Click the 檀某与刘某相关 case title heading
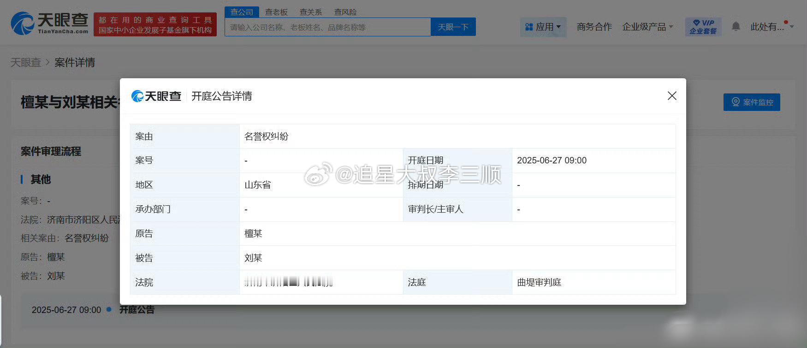The height and width of the screenshot is (348, 807). (x=69, y=102)
